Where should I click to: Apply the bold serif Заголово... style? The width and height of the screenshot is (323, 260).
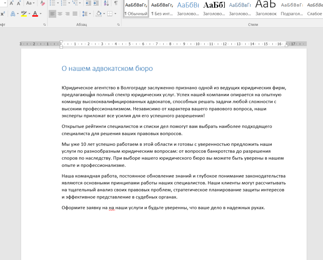214,9
